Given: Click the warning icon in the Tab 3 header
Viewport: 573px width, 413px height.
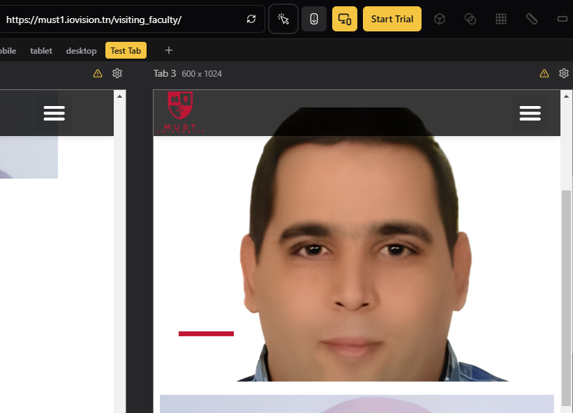Looking at the screenshot, I should tap(544, 73).
